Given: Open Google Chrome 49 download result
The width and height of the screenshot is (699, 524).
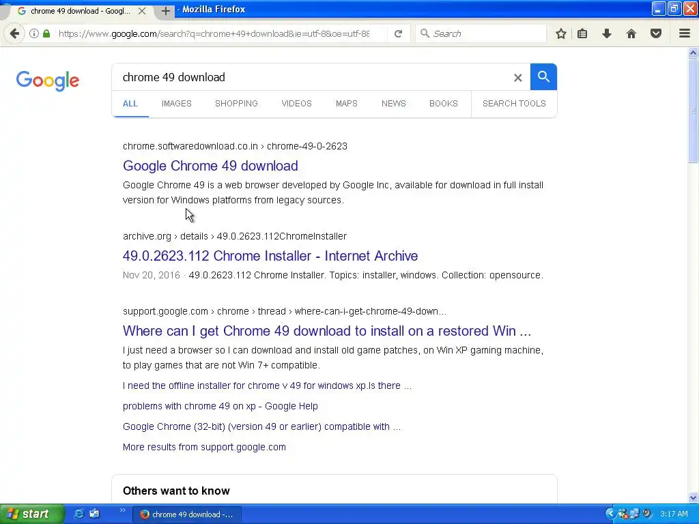Looking at the screenshot, I should [x=210, y=166].
